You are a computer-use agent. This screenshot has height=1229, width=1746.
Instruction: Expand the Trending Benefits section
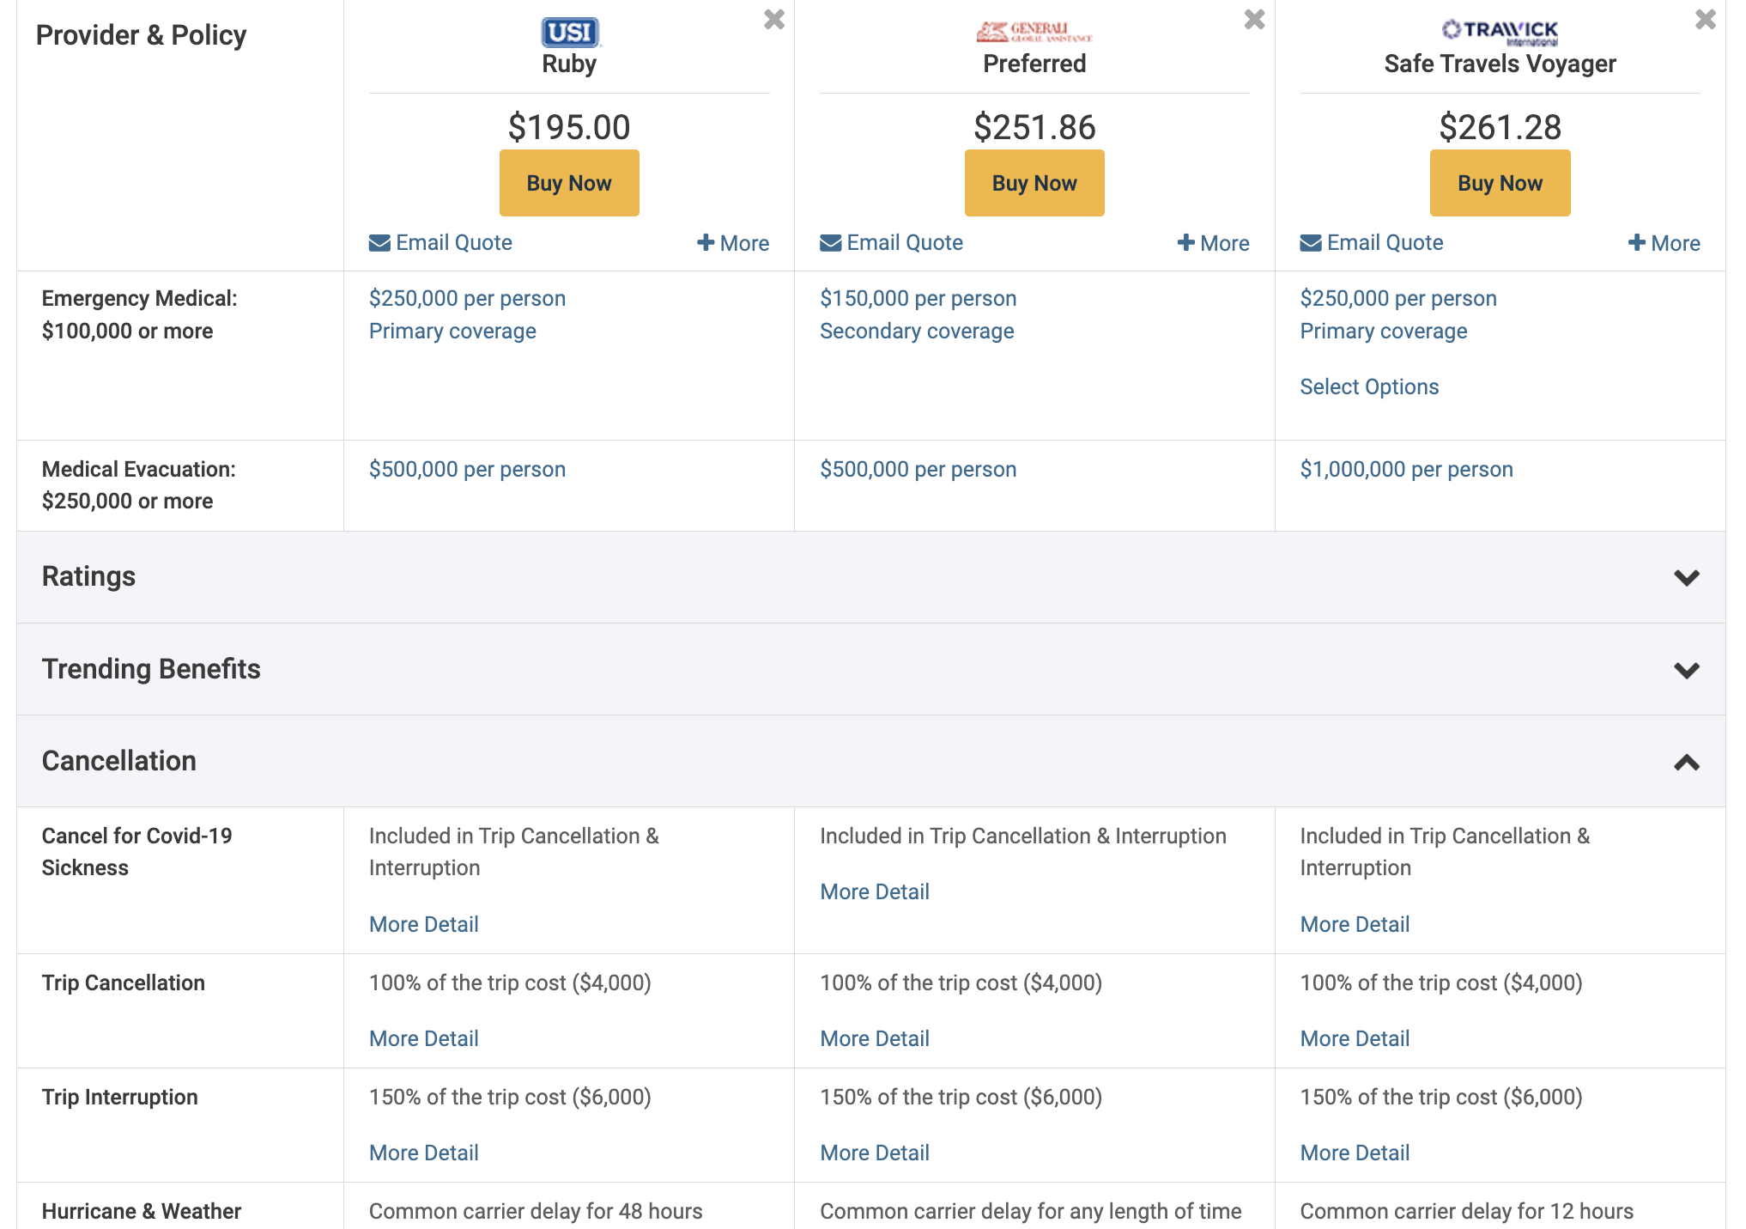click(x=871, y=669)
